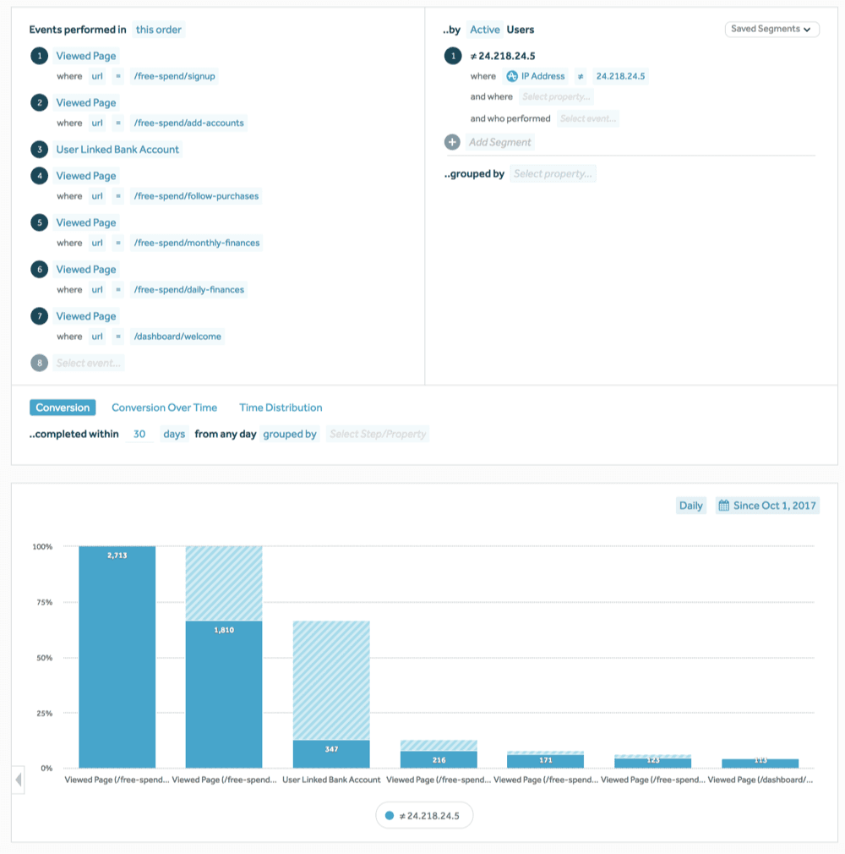Image resolution: width=845 pixels, height=854 pixels.
Task: Open the Daily interval selector
Action: point(690,505)
